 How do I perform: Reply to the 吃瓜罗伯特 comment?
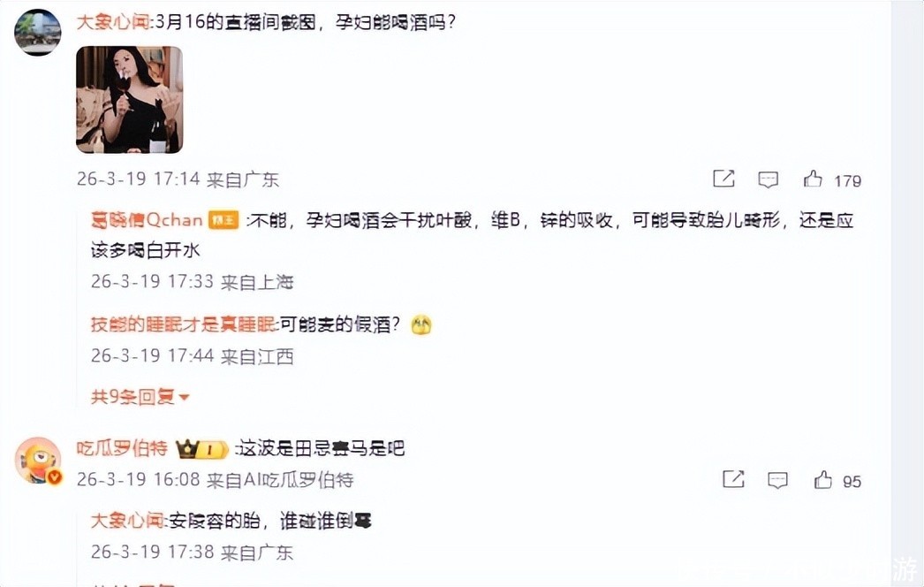[x=778, y=480]
